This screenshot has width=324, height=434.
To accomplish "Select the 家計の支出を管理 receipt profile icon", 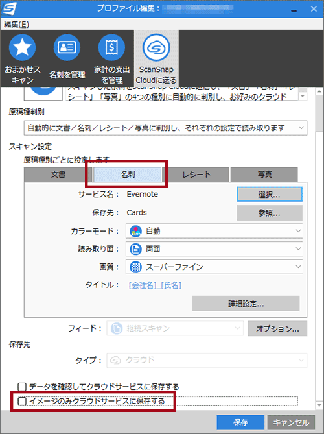I will pos(111,47).
